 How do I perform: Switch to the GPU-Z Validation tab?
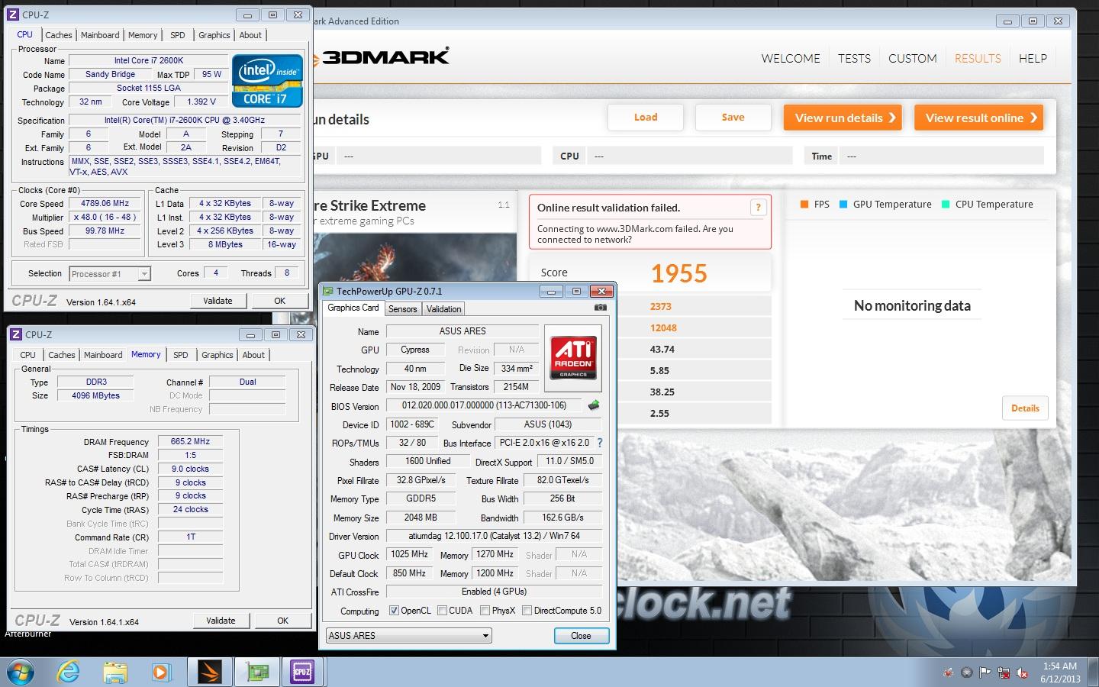click(x=443, y=309)
